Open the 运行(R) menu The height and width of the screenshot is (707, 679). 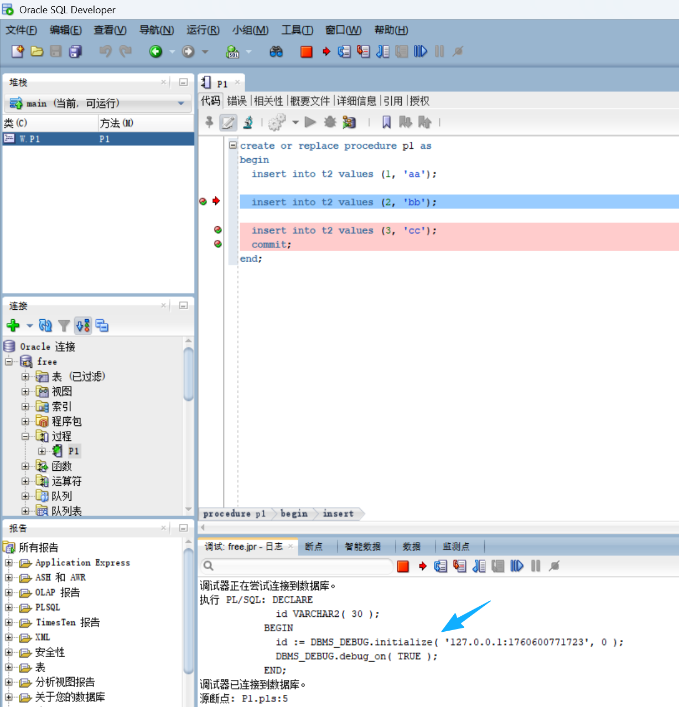[x=203, y=30]
